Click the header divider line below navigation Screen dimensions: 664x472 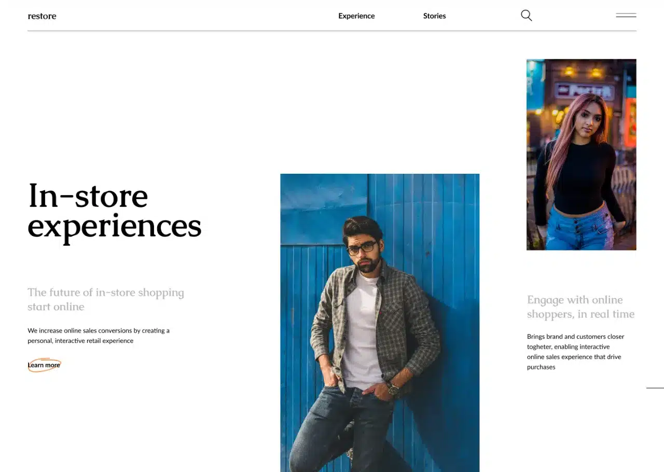coord(332,31)
